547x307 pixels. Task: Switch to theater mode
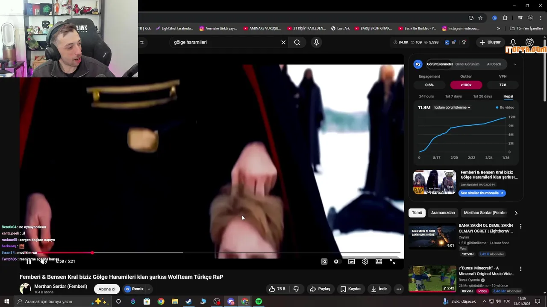(x=379, y=261)
